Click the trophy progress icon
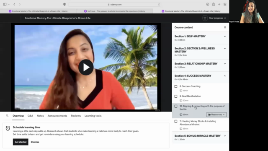 (x=205, y=18)
